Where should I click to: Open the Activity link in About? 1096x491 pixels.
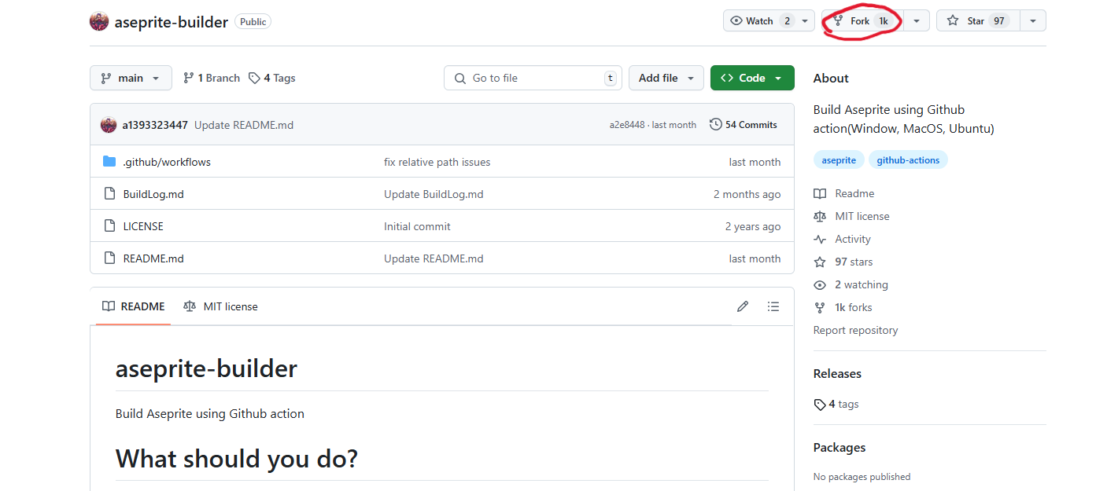point(843,239)
